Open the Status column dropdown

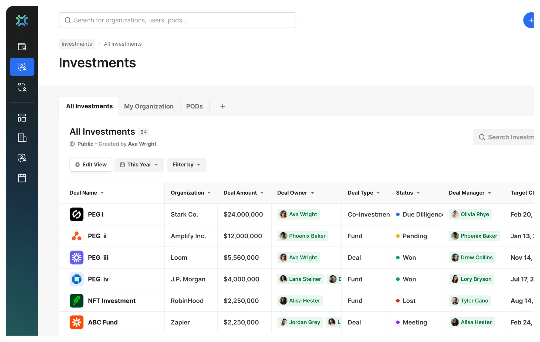[x=418, y=193]
